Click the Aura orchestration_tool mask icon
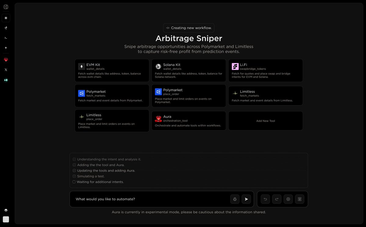The image size is (366, 227). pos(158,119)
